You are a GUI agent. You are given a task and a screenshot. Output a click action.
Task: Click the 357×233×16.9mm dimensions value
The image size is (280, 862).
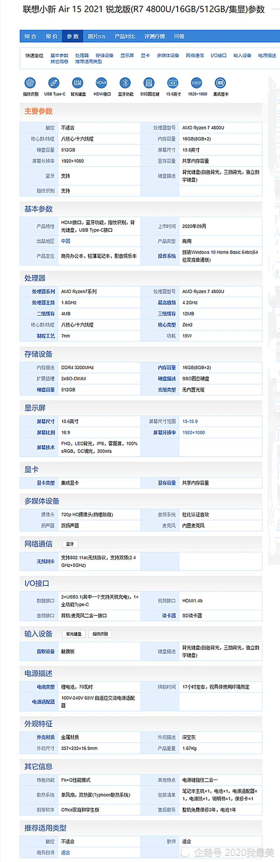tap(79, 748)
